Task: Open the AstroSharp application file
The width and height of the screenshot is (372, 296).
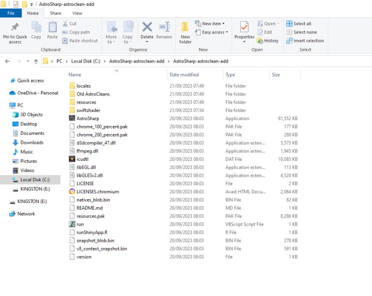Action: coord(88,118)
